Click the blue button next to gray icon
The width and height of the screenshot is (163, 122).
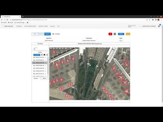point(121,34)
